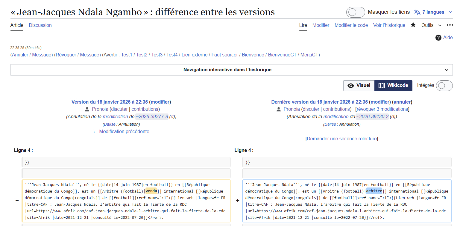Screen dimensions: 460x226
Task: Click révoquer 3 modifications link
Action: (x=382, y=109)
